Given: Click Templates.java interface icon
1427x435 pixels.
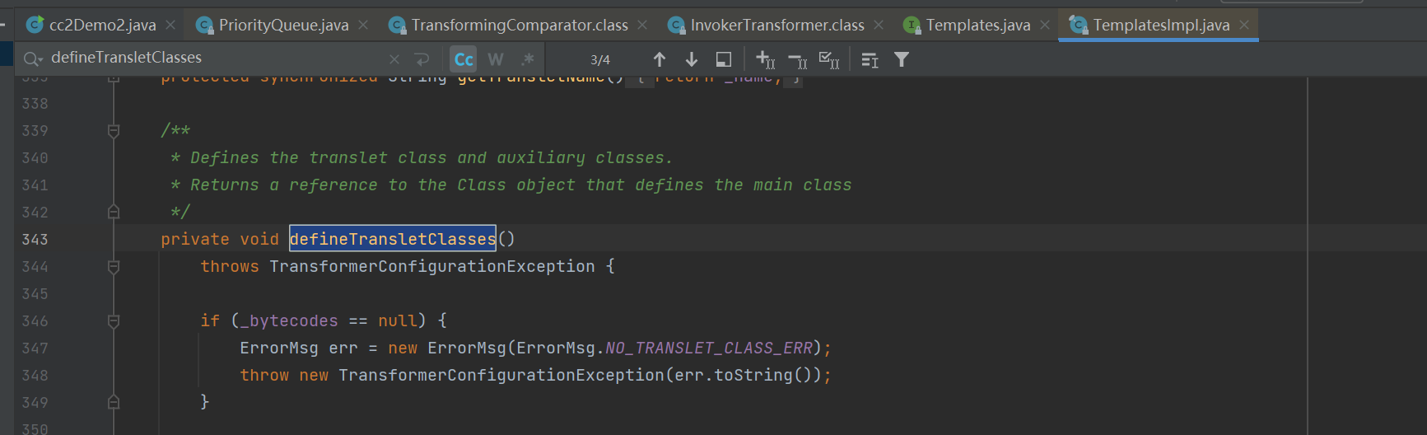Looking at the screenshot, I should [912, 26].
